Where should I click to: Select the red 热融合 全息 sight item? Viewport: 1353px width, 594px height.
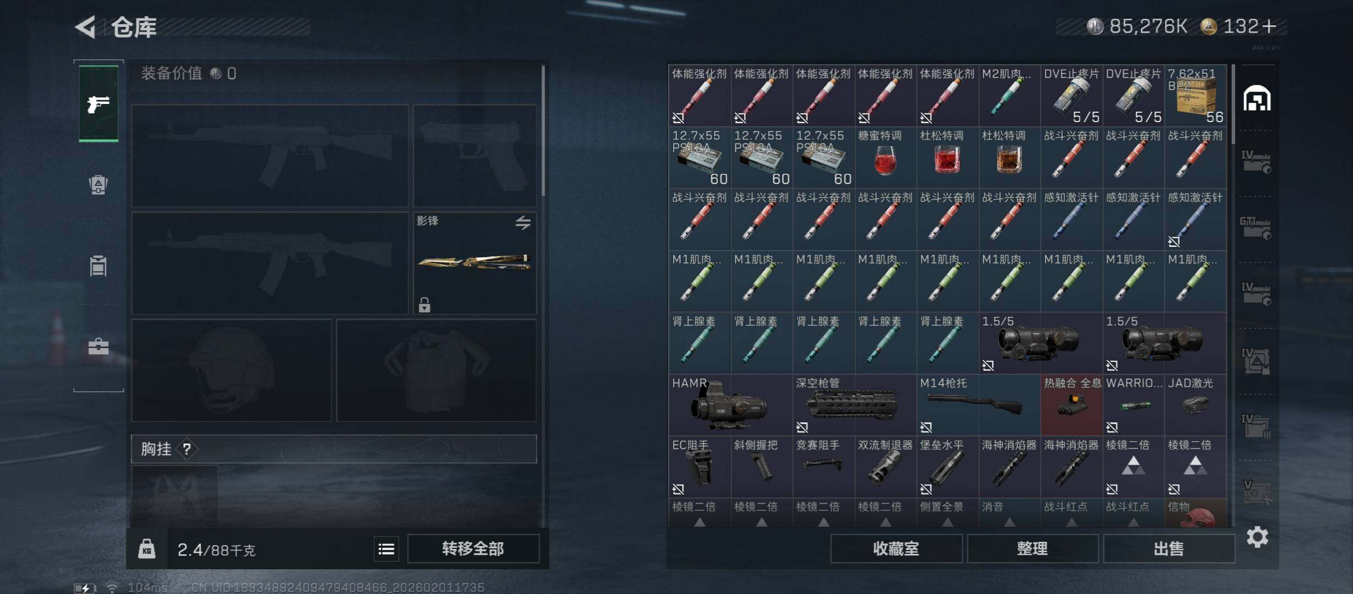(x=1071, y=405)
